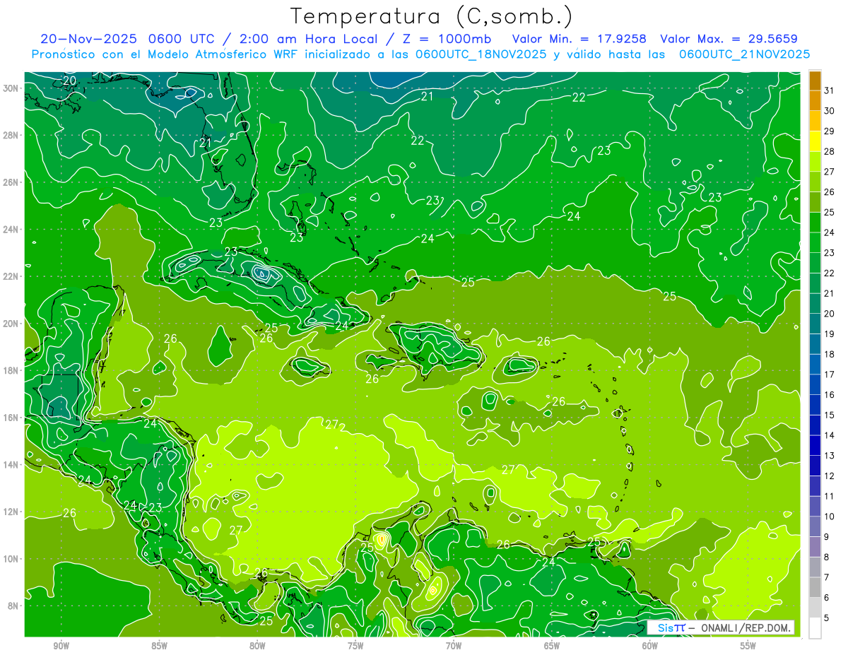
Task: Click the 18N latitude axis label
Action: tap(11, 370)
